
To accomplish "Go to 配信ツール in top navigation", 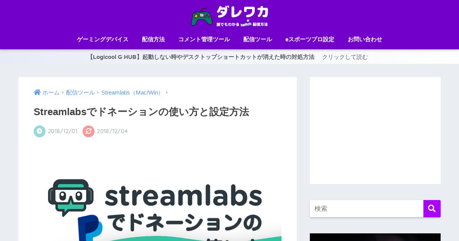I will coord(257,39).
